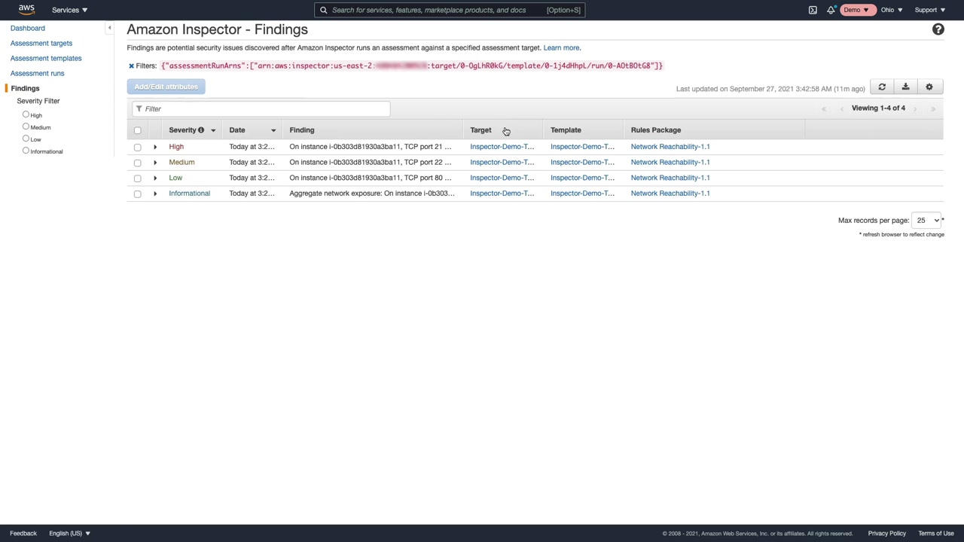Screen dimensions: 964x542
Task: Check the Low severity finding row
Action: point(137,178)
